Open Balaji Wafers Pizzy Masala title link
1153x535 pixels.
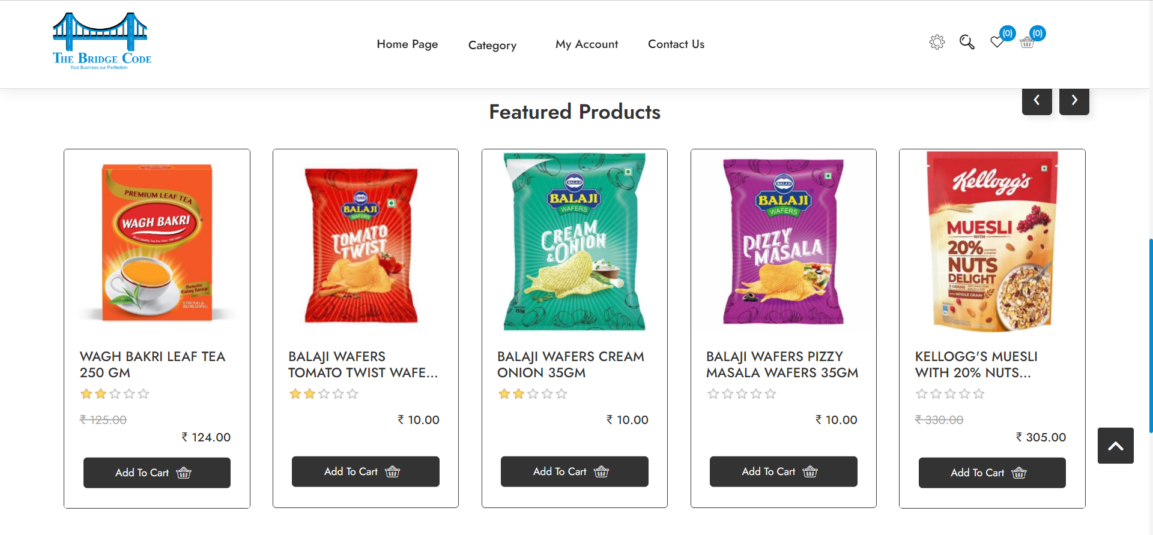pyautogui.click(x=782, y=365)
